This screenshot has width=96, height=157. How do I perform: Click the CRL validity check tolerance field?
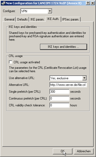click(59, 105)
